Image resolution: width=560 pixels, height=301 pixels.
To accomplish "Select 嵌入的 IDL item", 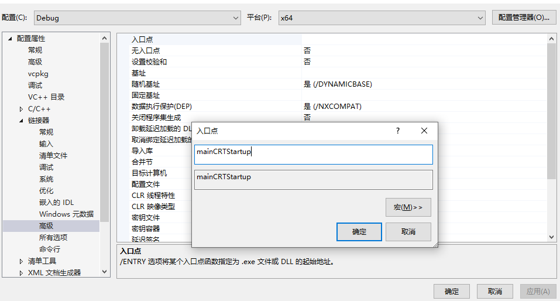I will click(56, 203).
